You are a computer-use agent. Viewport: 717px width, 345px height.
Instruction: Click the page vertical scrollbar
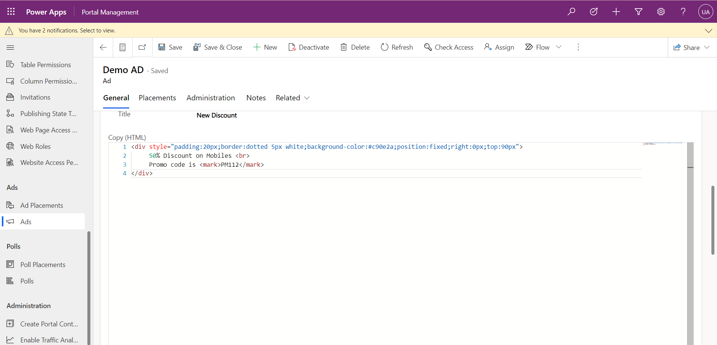pos(713,220)
